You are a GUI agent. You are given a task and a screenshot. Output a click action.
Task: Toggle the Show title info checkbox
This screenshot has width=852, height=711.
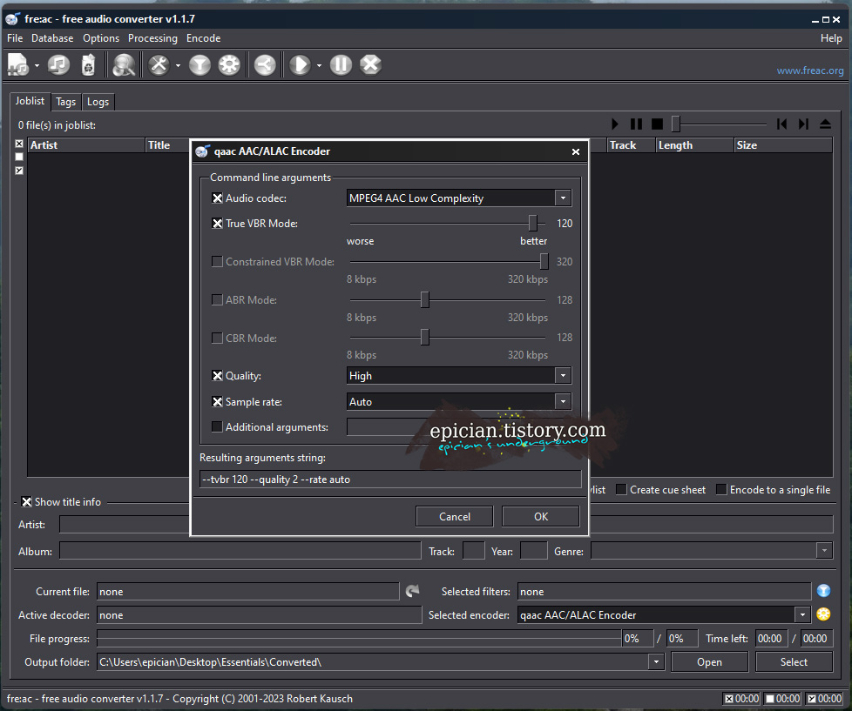tap(26, 502)
